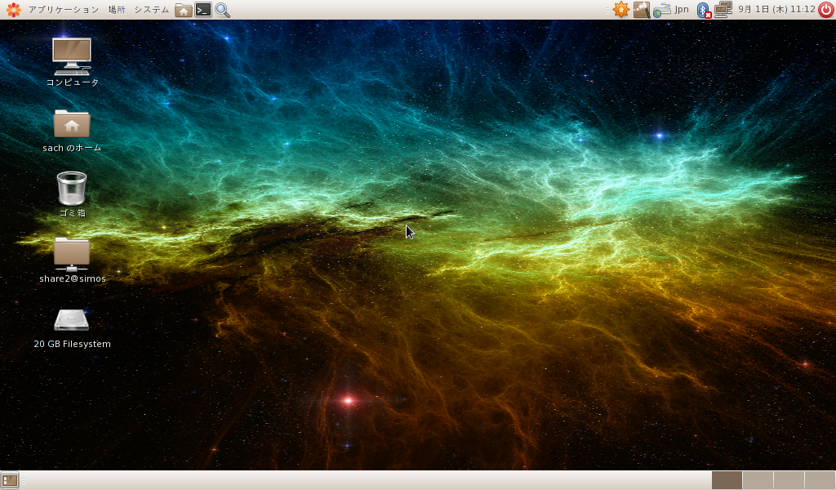The width and height of the screenshot is (836, 490).
Task: Click the orange update notifier icon
Action: [x=621, y=10]
